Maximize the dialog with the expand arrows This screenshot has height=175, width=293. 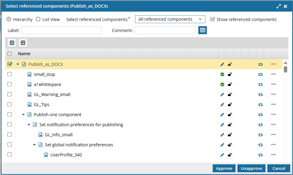278,6
